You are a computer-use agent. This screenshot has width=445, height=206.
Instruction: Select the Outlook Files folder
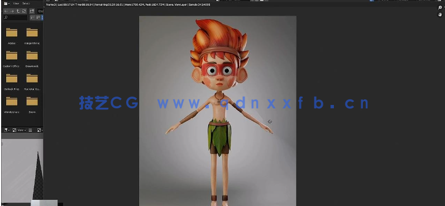pos(12,82)
